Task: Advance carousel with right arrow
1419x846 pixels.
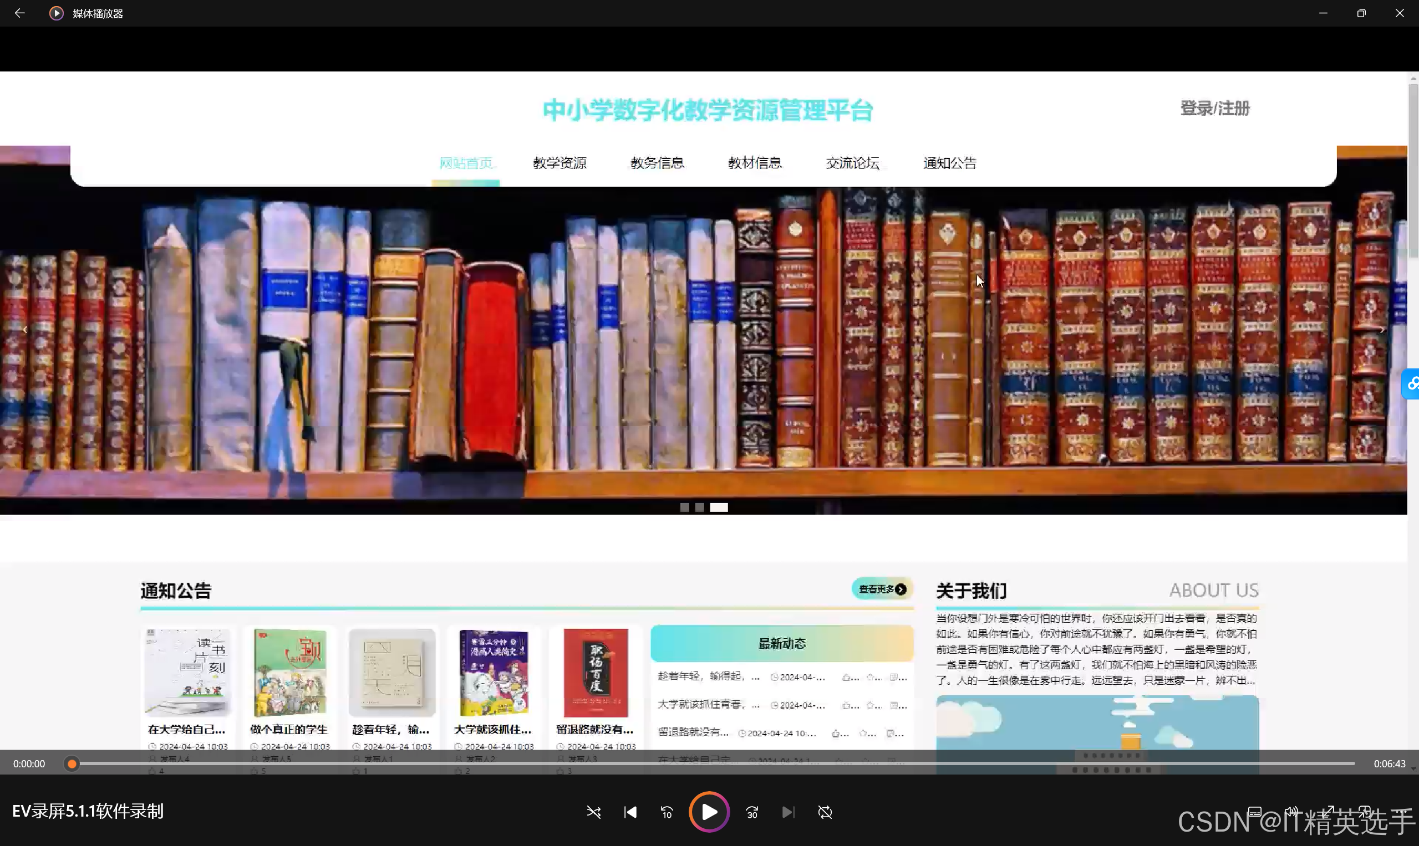Action: (1382, 330)
